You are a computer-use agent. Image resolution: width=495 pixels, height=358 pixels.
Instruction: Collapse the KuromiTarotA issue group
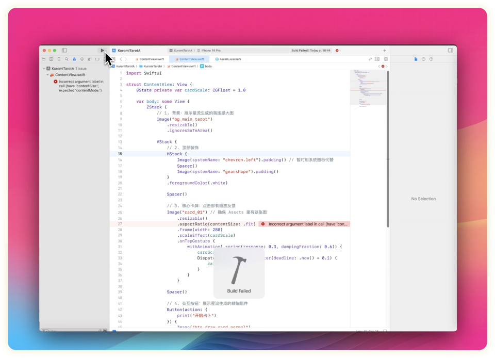coord(44,68)
